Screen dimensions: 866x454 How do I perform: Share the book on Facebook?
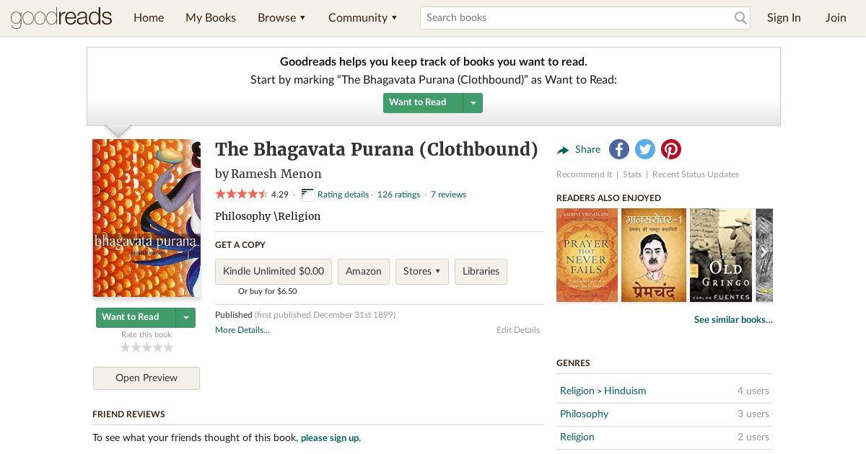619,149
